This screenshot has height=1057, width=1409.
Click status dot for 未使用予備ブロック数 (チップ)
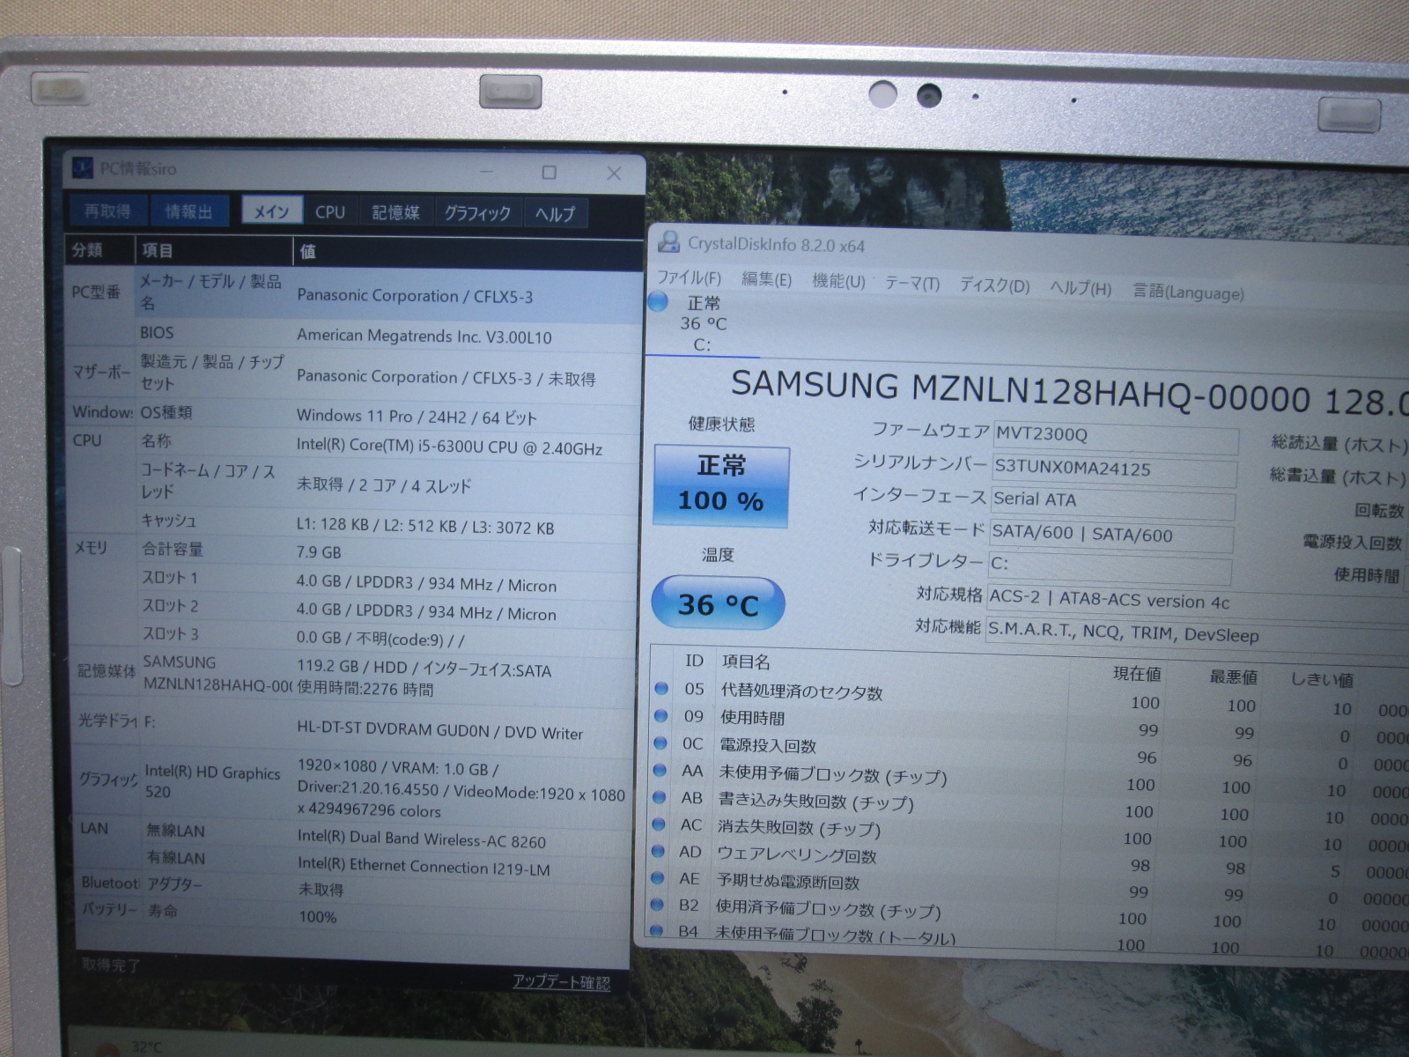coord(660,771)
